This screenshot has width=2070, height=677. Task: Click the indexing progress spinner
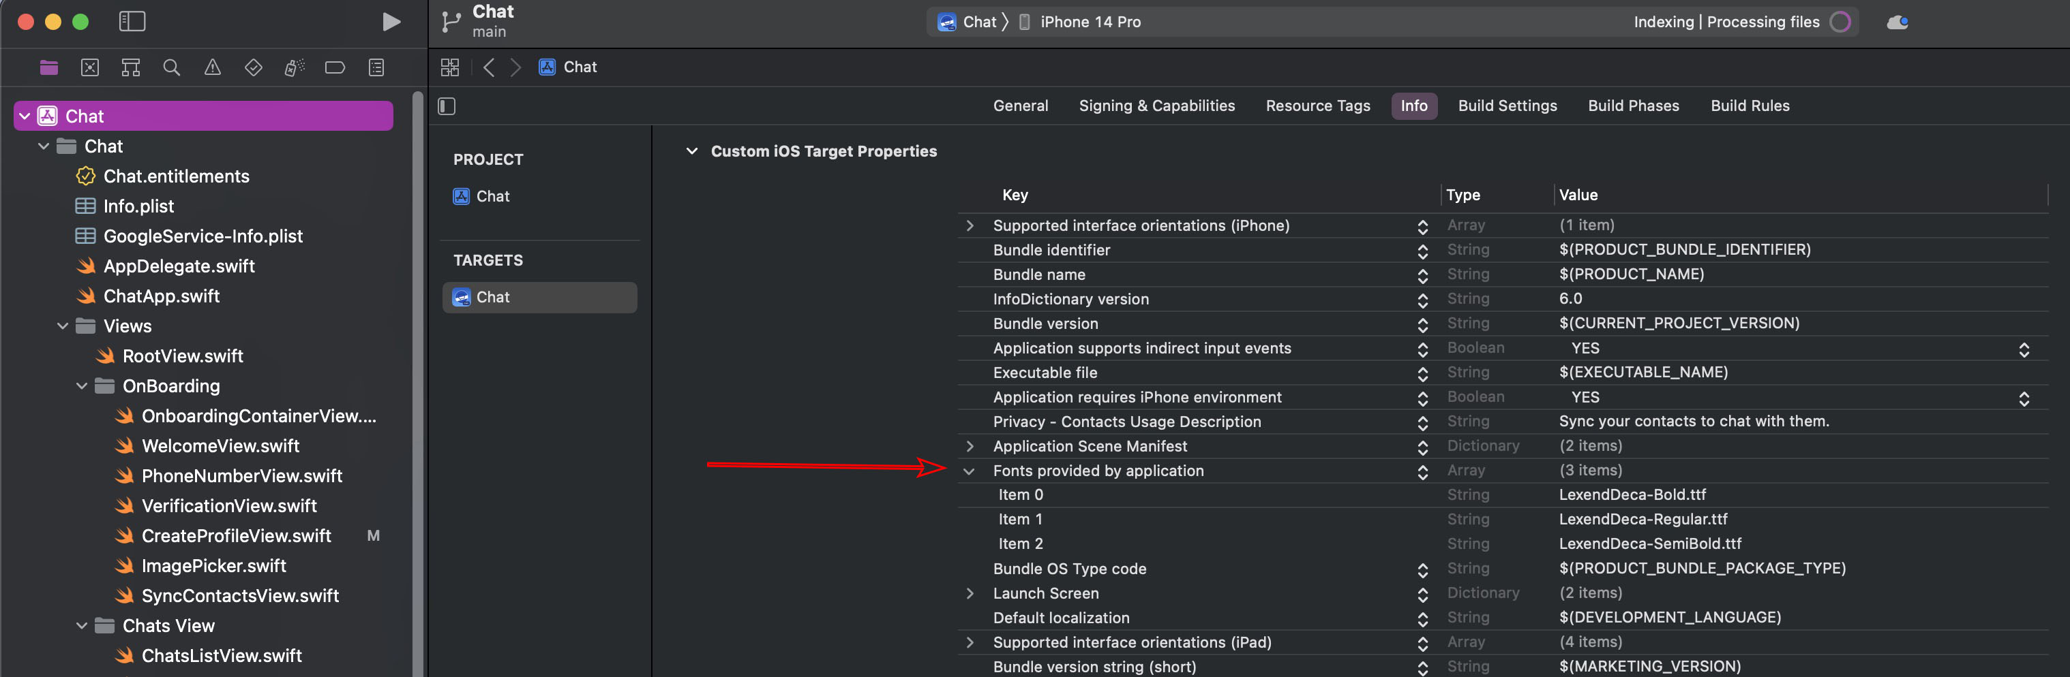click(1840, 22)
